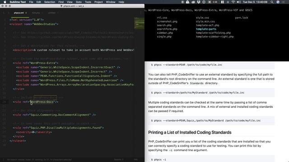This screenshot has width=289, height=162.
Task: Open the Tools menu
Action: 88,2
